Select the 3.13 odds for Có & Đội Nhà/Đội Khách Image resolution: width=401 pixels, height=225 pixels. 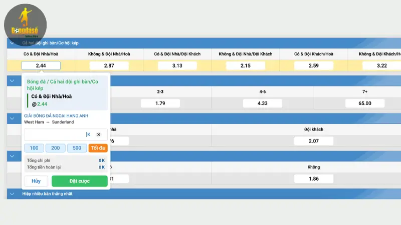coord(177,65)
